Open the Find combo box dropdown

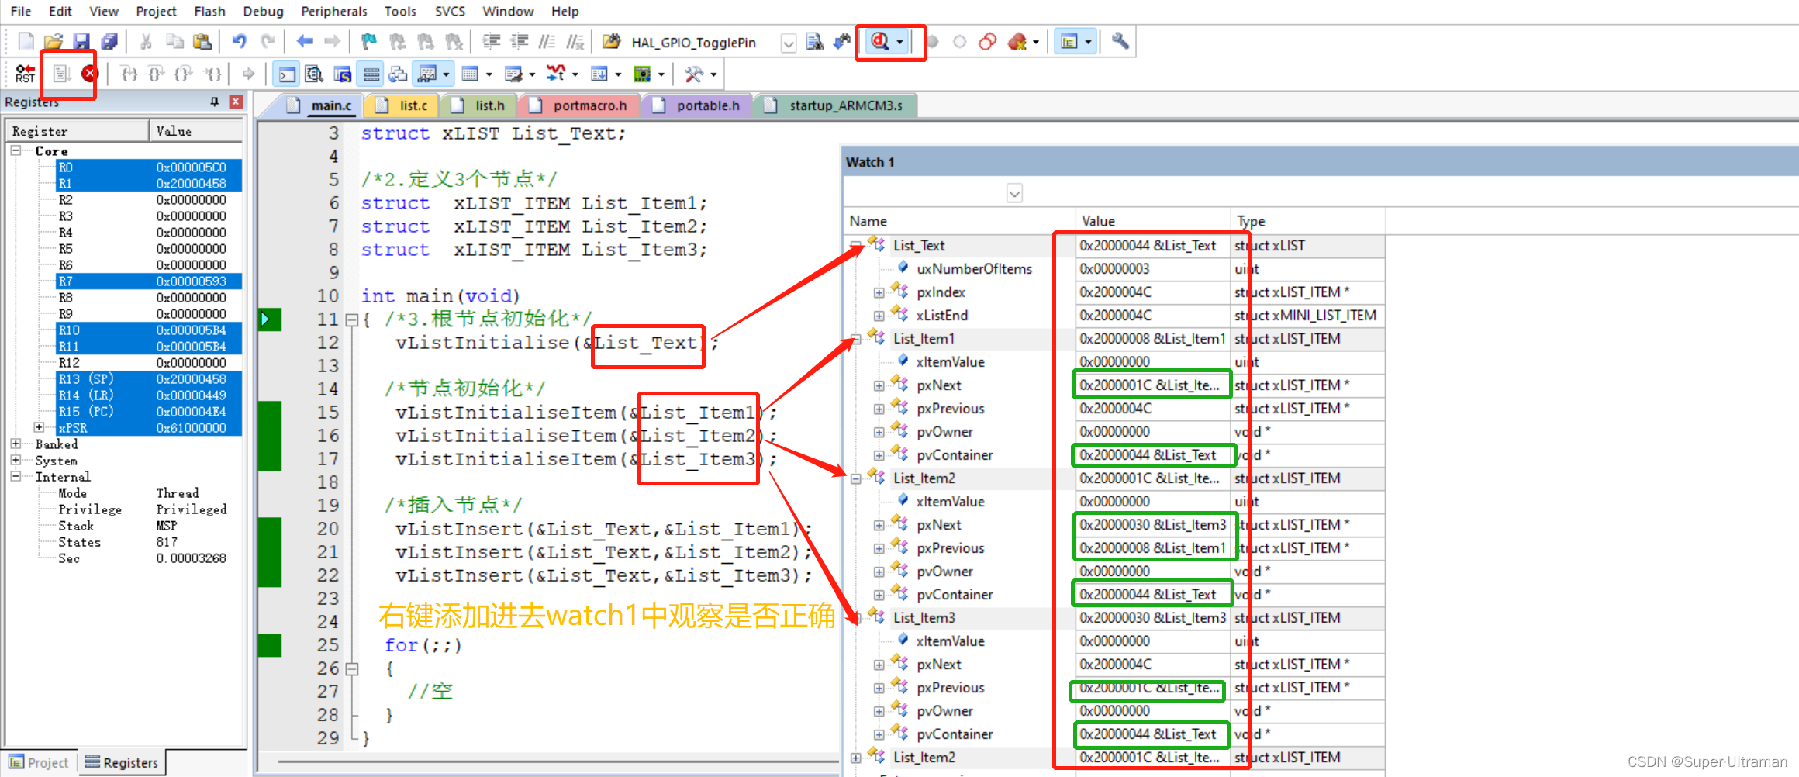788,43
